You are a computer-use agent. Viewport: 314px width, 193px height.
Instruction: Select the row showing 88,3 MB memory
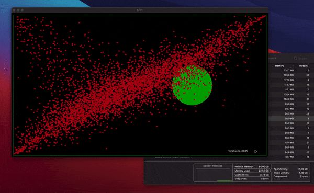coord(291,138)
